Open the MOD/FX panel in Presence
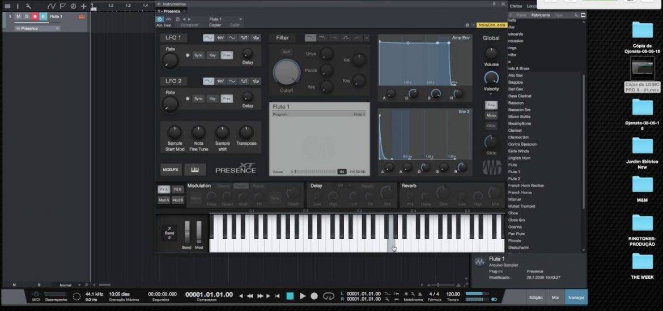663x311 pixels. (171, 170)
